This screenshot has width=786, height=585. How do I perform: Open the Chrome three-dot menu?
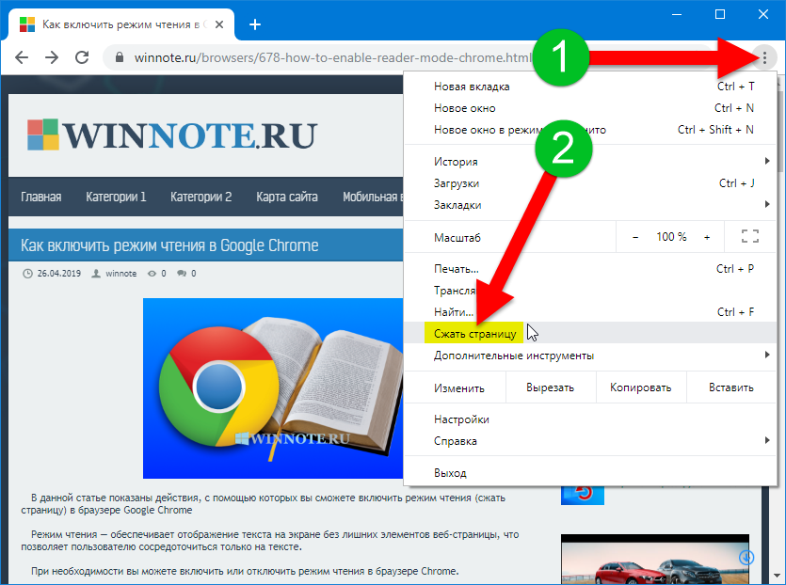[x=764, y=58]
